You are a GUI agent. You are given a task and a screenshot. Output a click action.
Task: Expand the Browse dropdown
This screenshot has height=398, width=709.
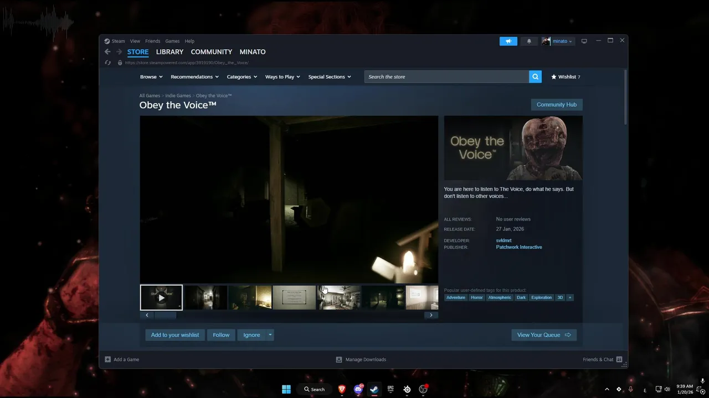(x=151, y=77)
